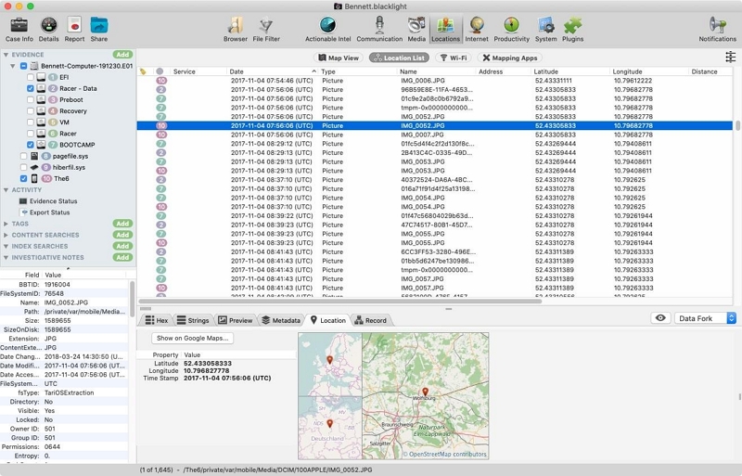Add an index search
Image resolution: width=742 pixels, height=476 pixels.
click(x=122, y=246)
